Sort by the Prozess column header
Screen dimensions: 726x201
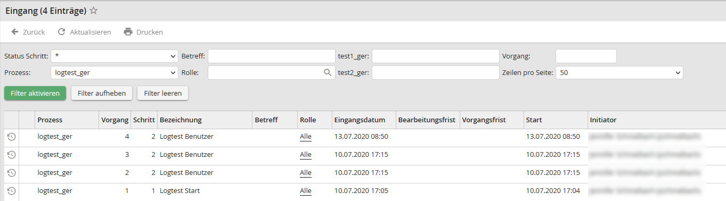pos(67,120)
